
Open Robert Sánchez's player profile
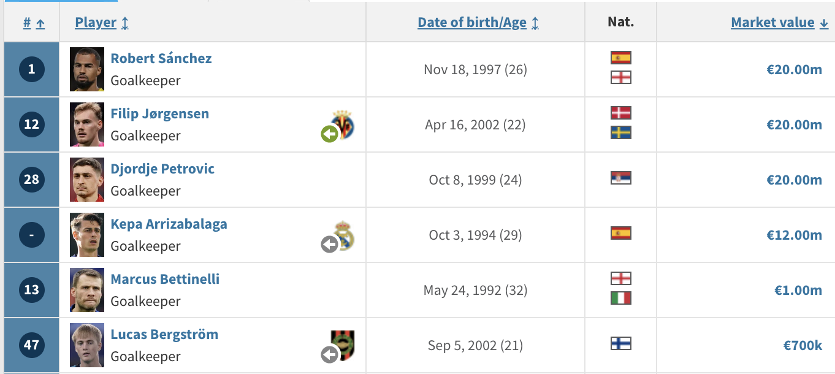(161, 58)
